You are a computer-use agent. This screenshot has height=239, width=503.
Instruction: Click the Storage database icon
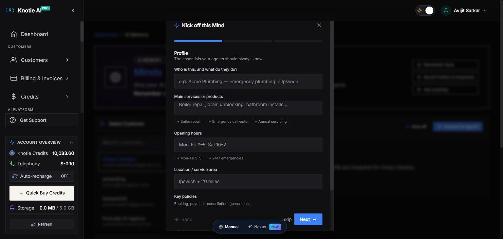pos(12,208)
